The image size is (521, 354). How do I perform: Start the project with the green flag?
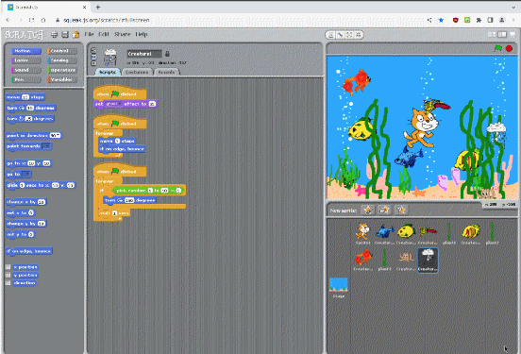click(x=497, y=48)
